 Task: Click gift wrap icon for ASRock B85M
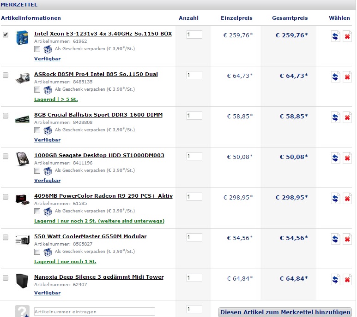coord(48,90)
